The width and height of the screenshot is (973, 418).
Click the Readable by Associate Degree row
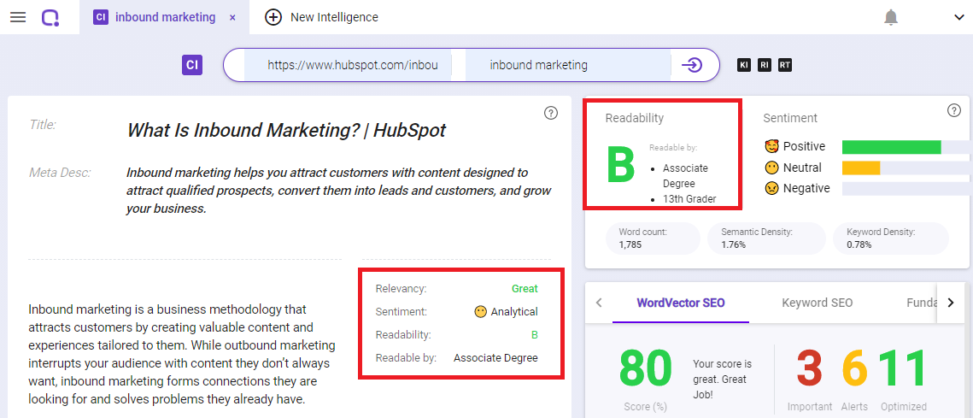[457, 358]
